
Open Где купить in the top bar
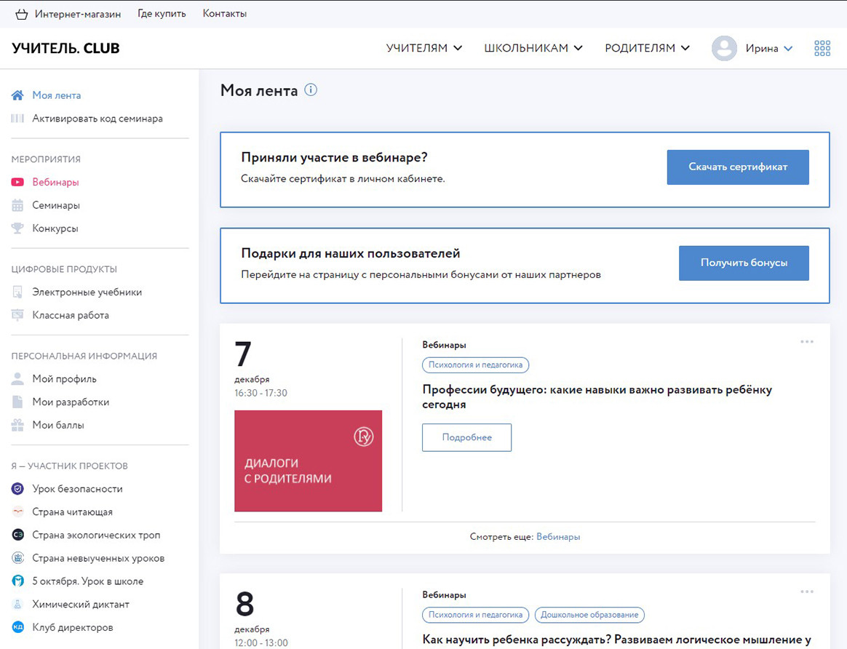pos(162,14)
